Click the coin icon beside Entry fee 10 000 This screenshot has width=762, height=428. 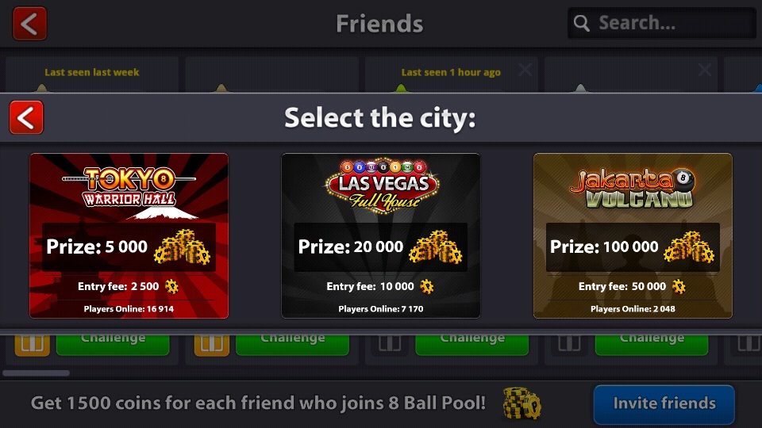click(427, 286)
